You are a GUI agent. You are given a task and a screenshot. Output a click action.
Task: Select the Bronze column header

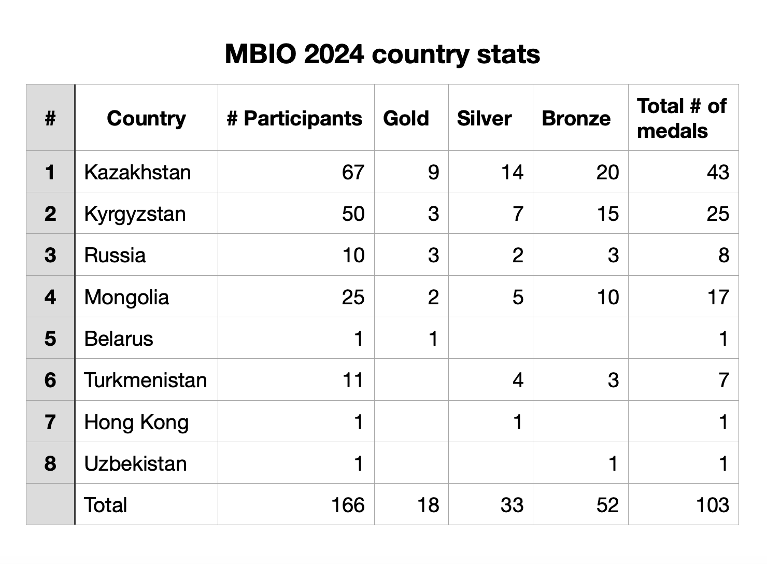[576, 118]
